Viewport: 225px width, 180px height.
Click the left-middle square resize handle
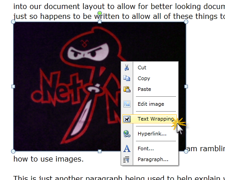13,86
